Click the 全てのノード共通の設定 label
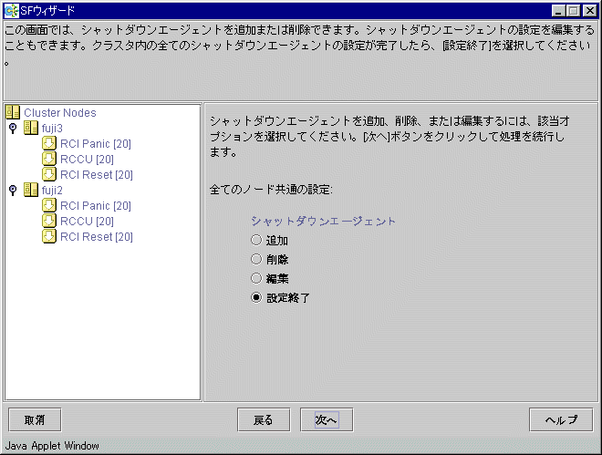 click(271, 189)
